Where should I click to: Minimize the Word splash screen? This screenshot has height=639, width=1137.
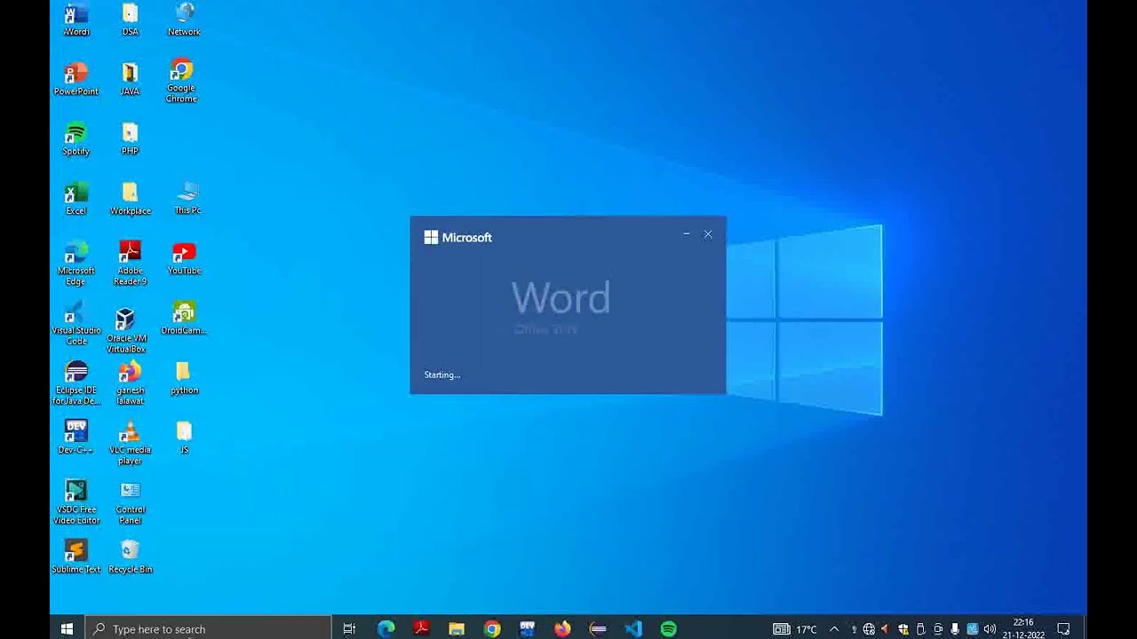[x=687, y=234]
